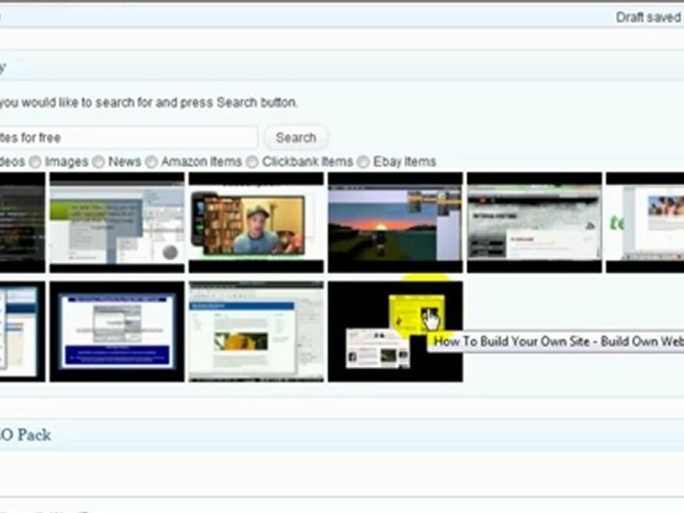The height and width of the screenshot is (513, 684).
Task: Select the News radio button
Action: tap(98, 162)
